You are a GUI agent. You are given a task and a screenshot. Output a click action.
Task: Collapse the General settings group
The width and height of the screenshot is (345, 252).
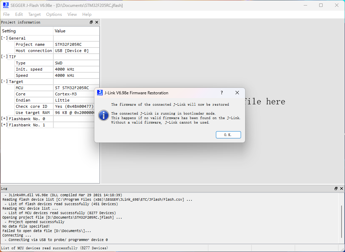pos(4,38)
